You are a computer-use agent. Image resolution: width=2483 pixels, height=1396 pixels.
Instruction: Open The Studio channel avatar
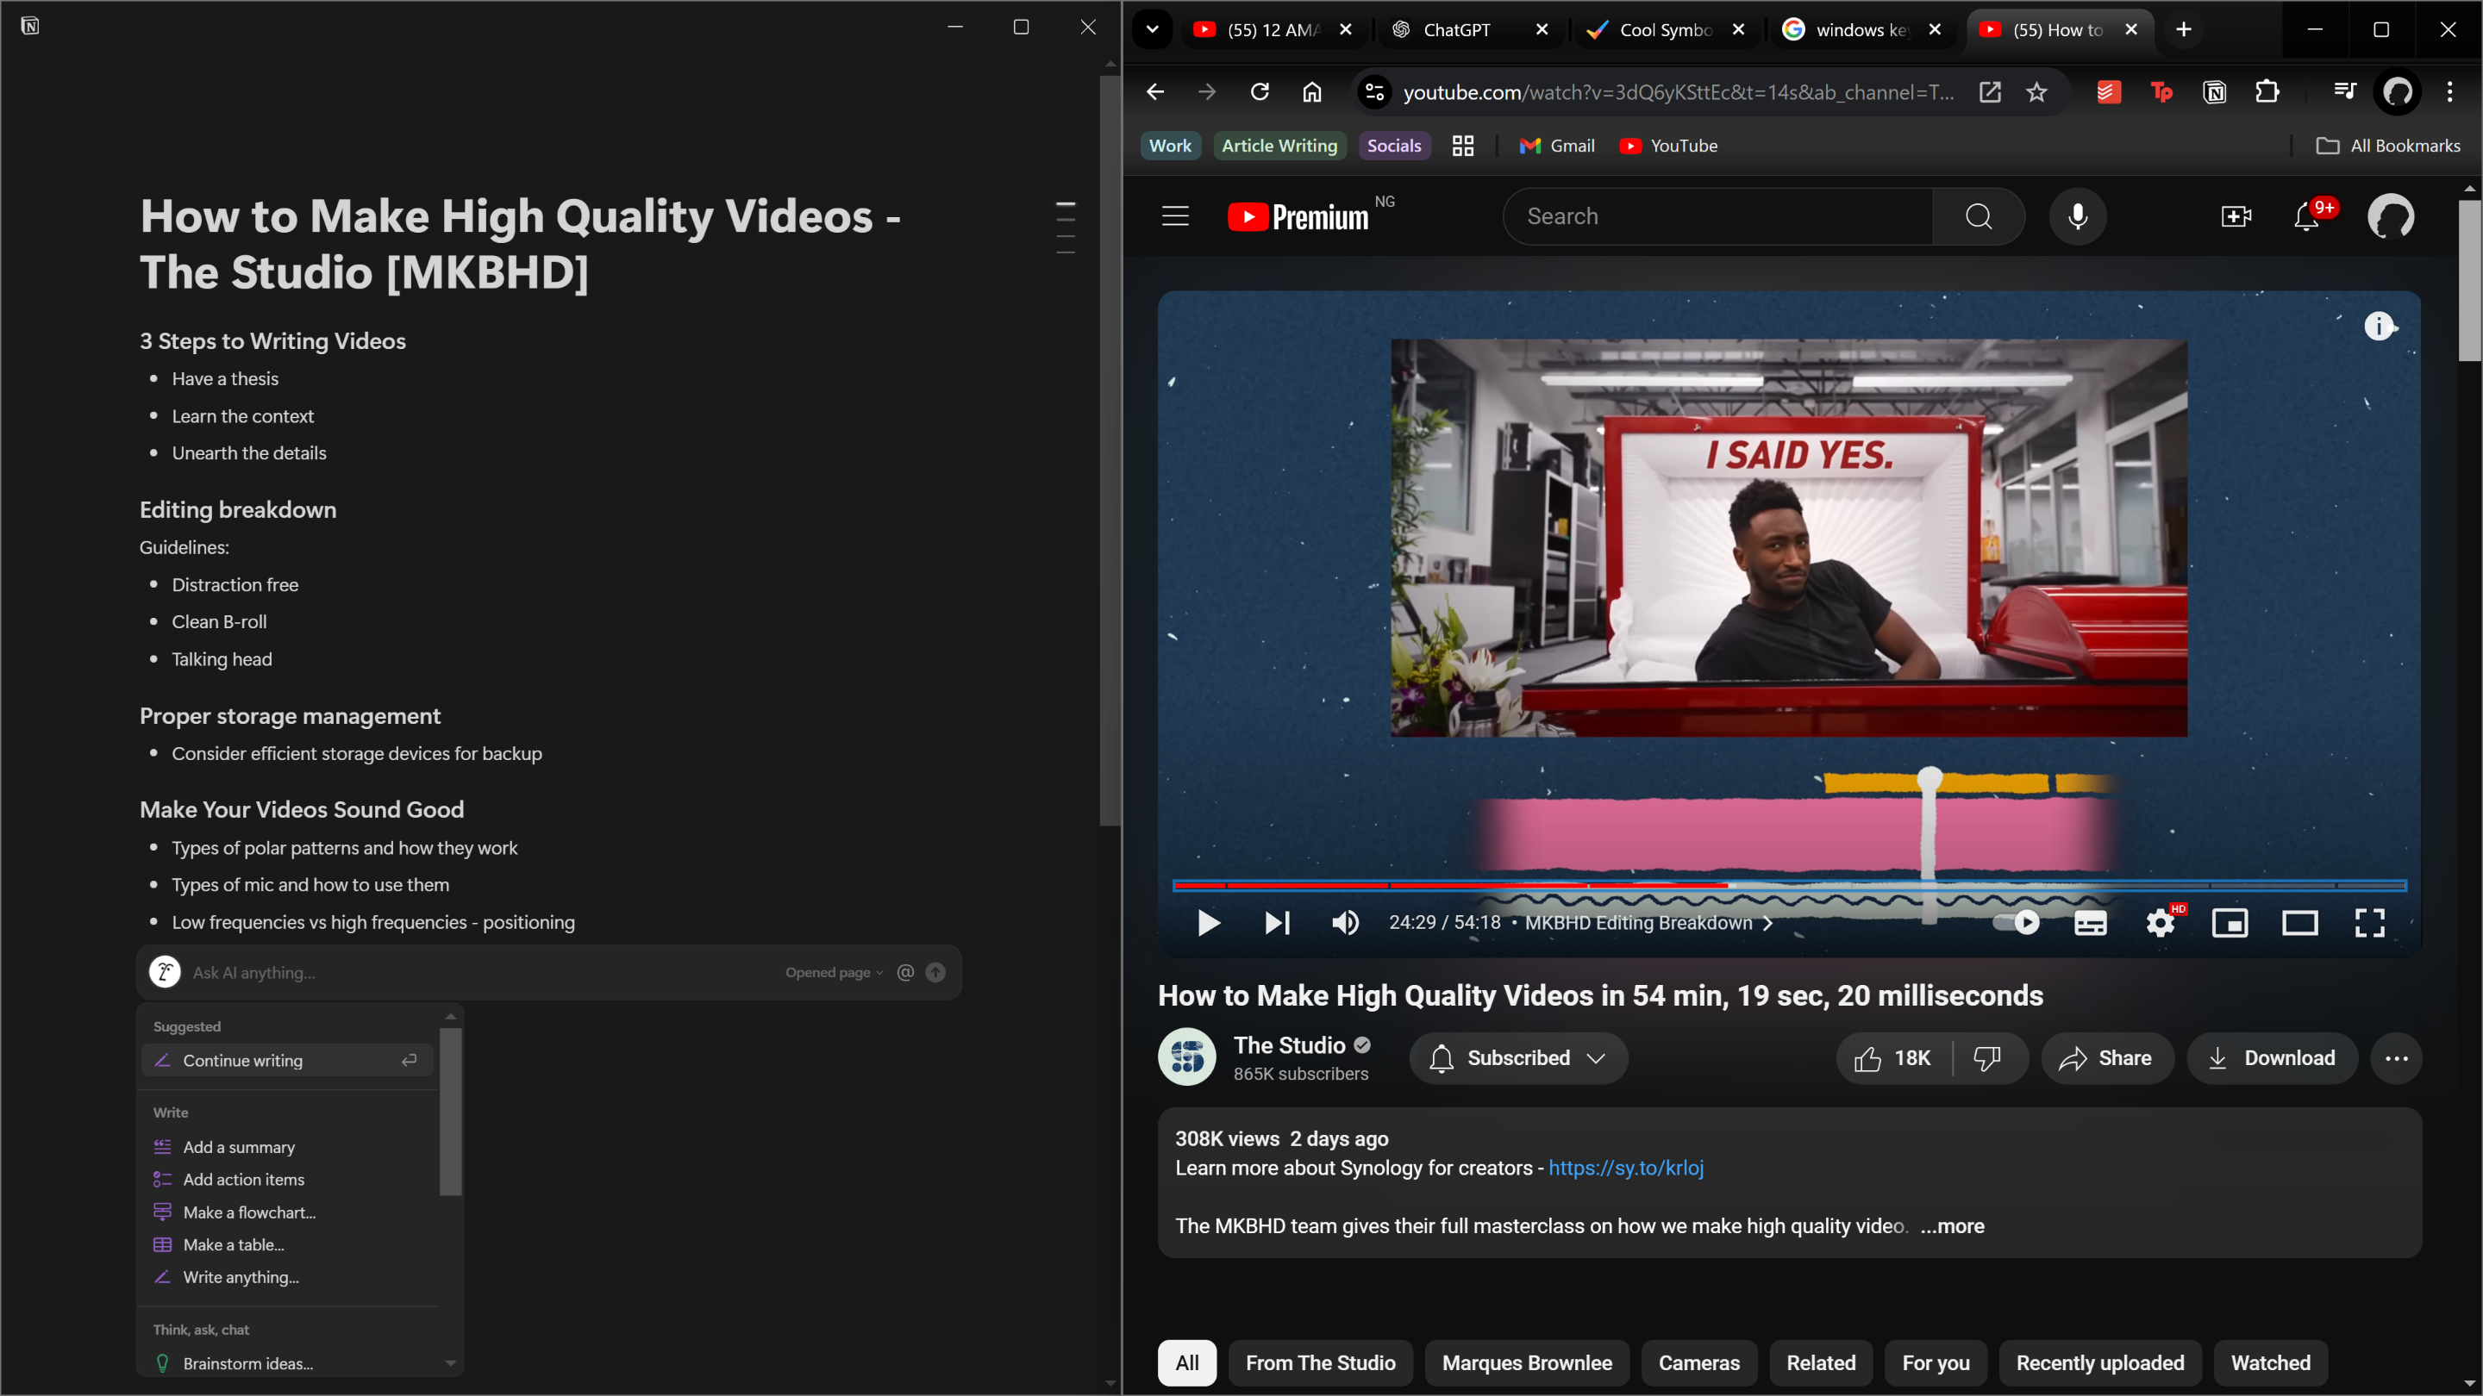(1186, 1056)
